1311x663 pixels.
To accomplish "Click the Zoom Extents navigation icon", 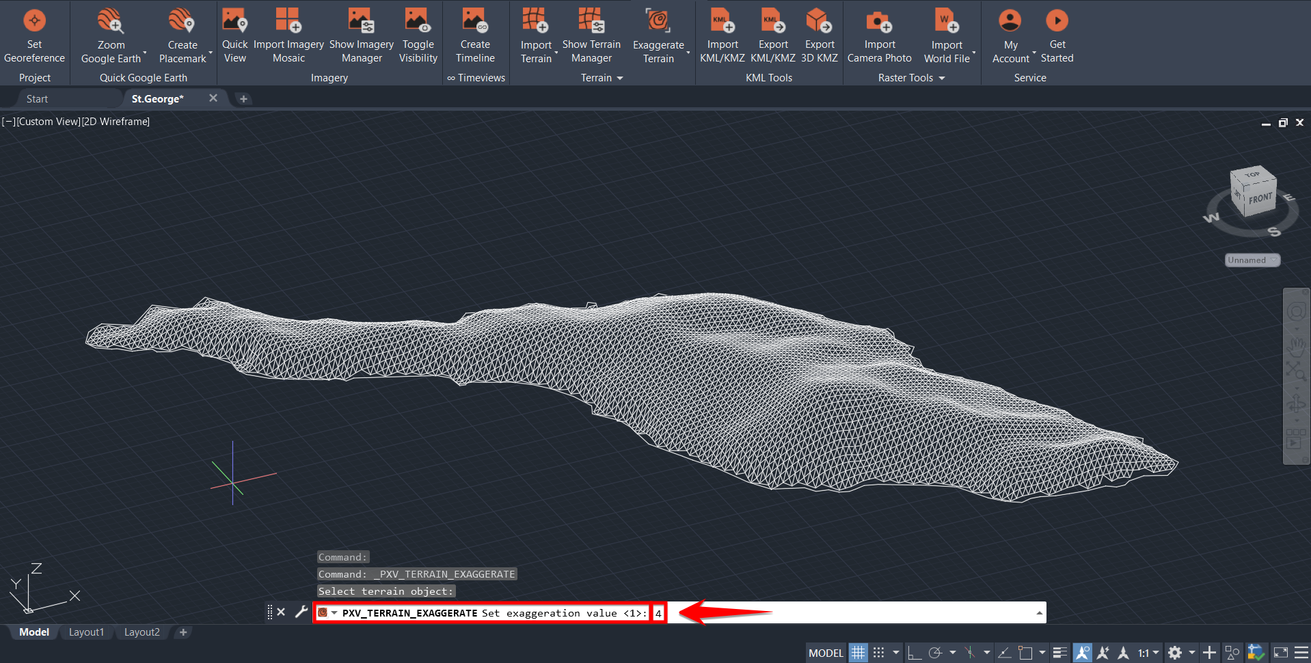I will pos(1296,372).
